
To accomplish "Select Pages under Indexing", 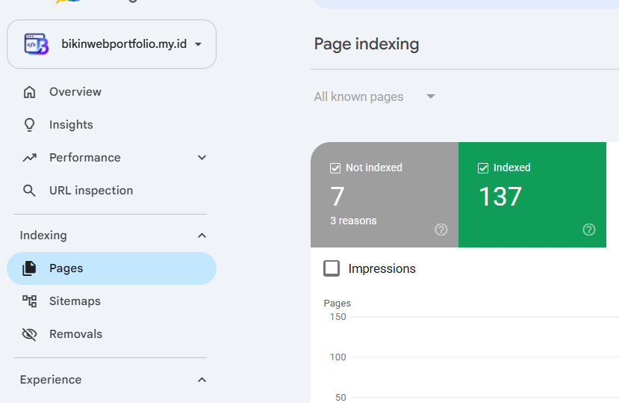I will pos(112,268).
